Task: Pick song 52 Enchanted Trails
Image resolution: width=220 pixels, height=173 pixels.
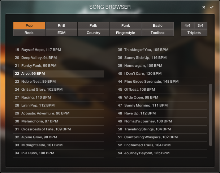Action: coord(161,145)
